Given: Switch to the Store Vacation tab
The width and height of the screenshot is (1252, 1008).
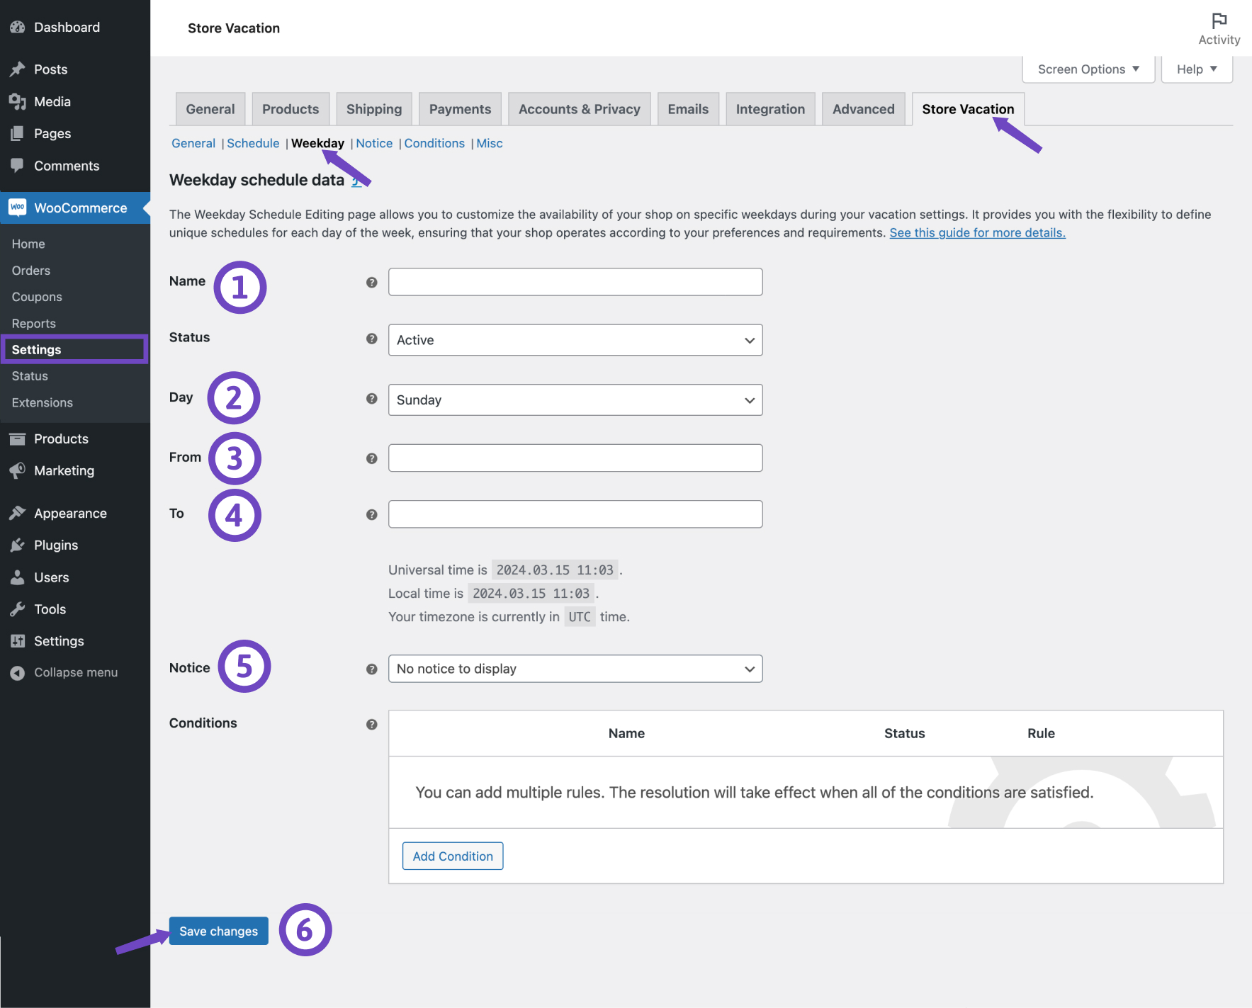Looking at the screenshot, I should [967, 108].
